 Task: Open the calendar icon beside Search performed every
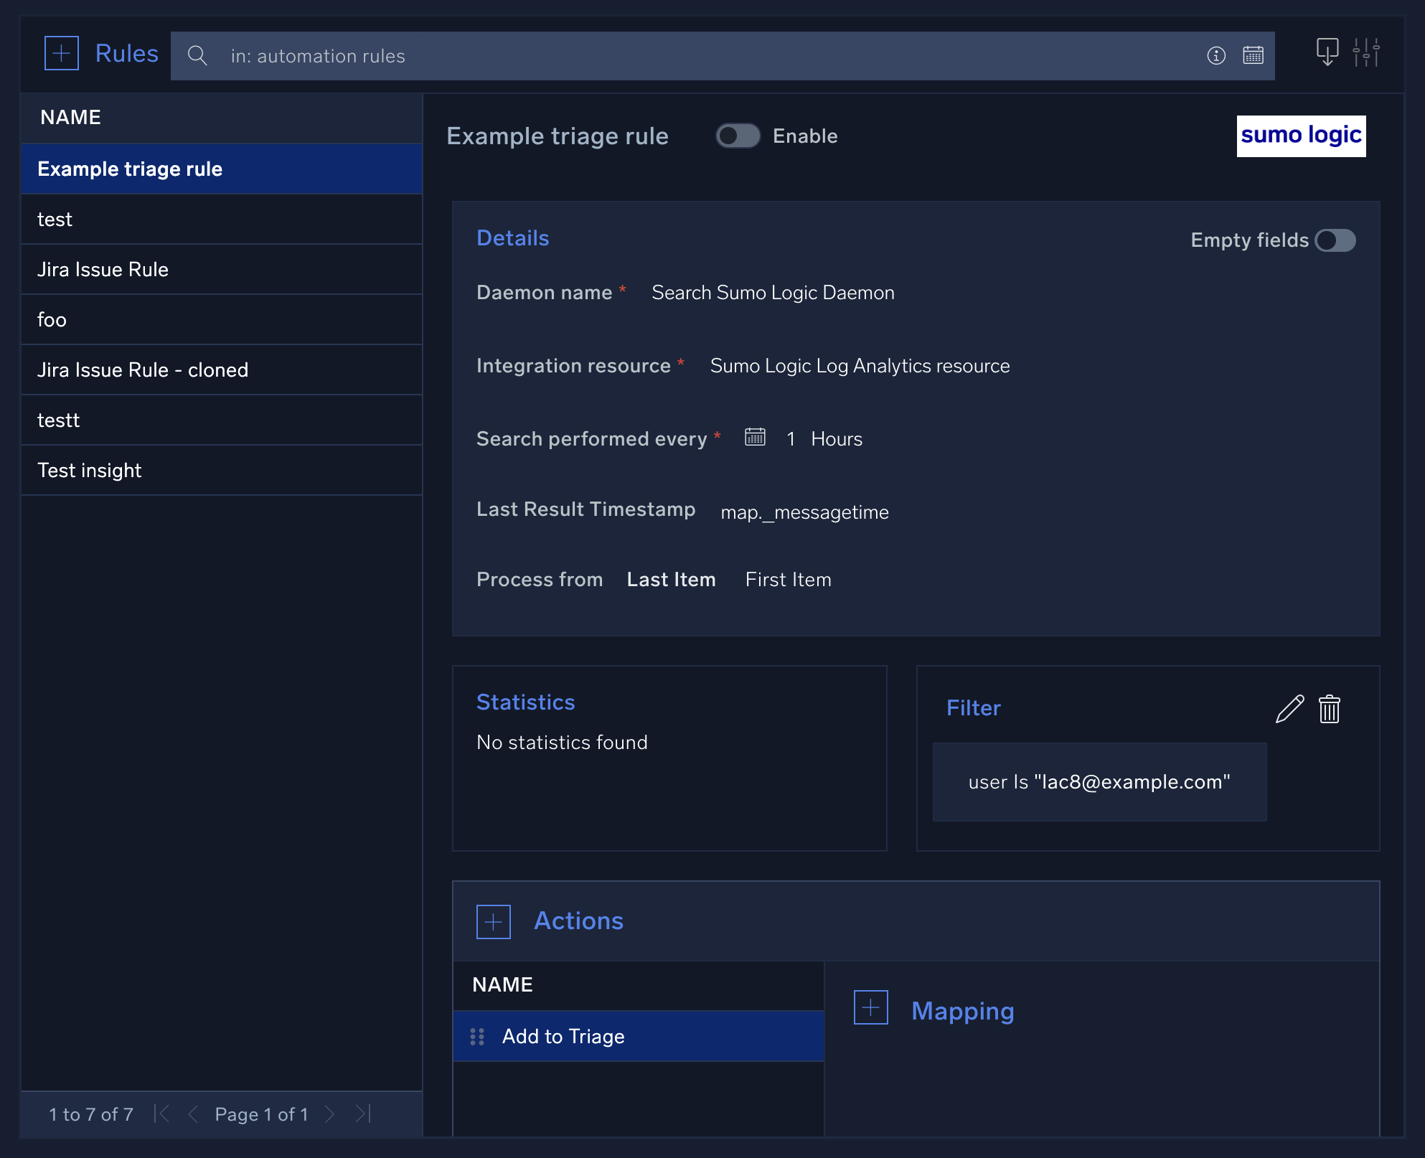click(x=755, y=438)
